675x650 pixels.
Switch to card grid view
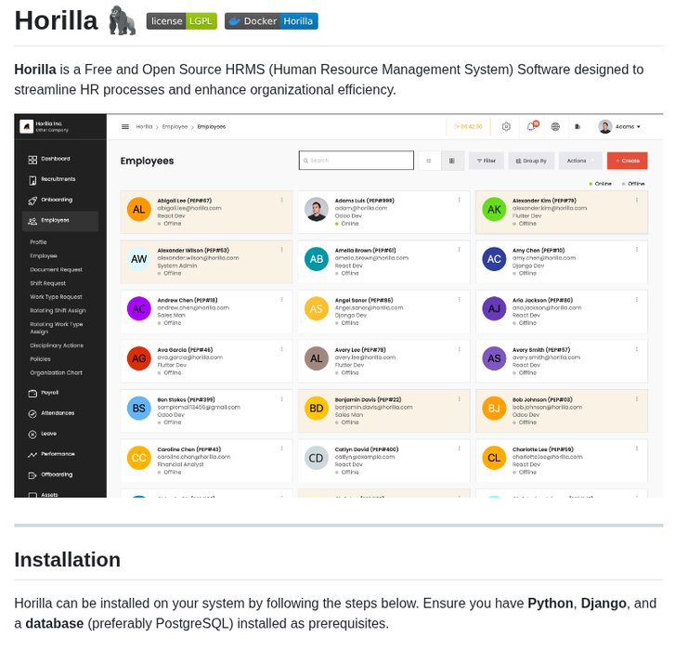[x=452, y=161]
